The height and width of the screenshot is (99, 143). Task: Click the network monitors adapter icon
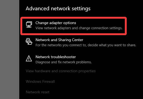(29, 25)
